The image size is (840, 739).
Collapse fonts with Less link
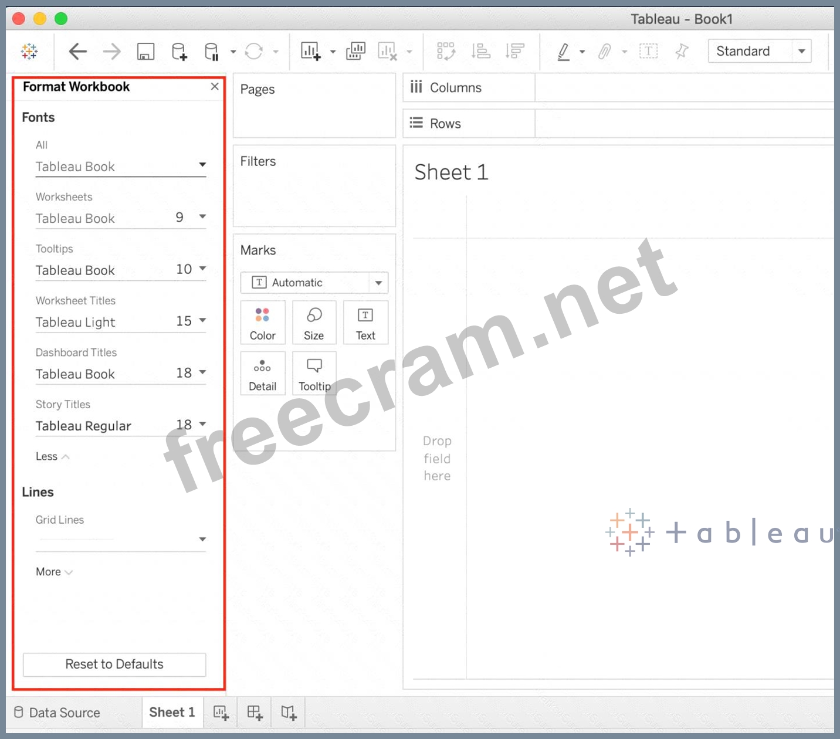pos(52,456)
